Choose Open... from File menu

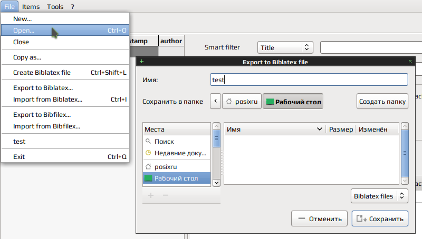[x=65, y=31]
